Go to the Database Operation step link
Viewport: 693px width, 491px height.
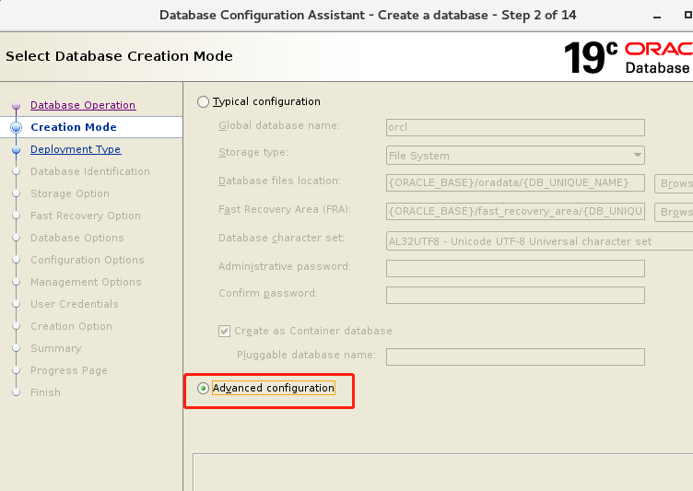coord(83,105)
